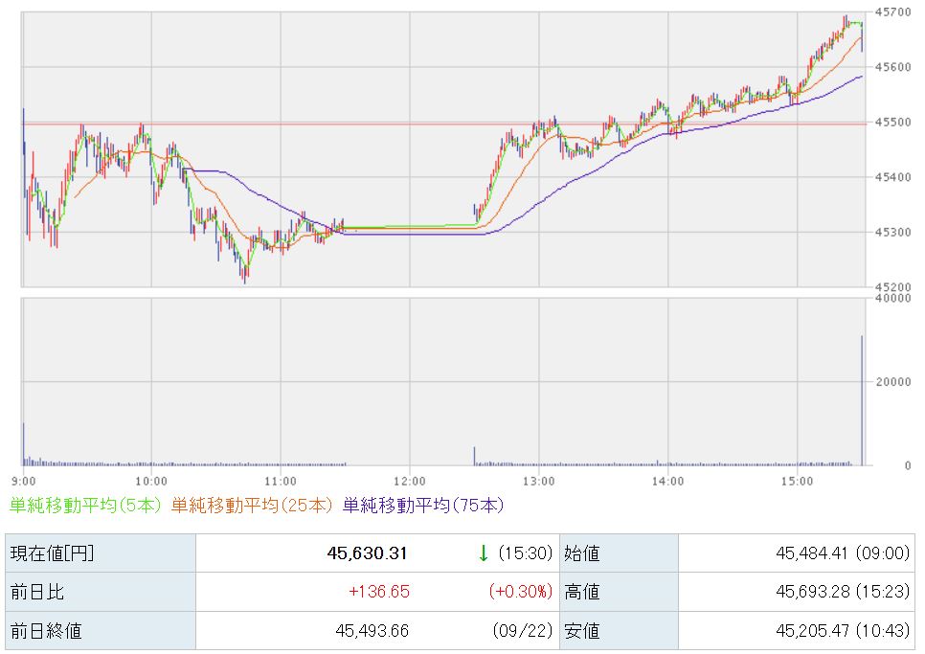This screenshot has width=925, height=654.
Task: Click the current price value 45,630.31
Action: (367, 553)
